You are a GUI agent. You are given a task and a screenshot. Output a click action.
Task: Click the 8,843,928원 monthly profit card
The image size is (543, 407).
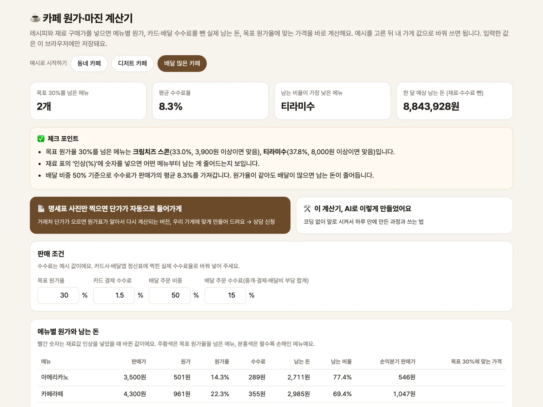coord(455,101)
